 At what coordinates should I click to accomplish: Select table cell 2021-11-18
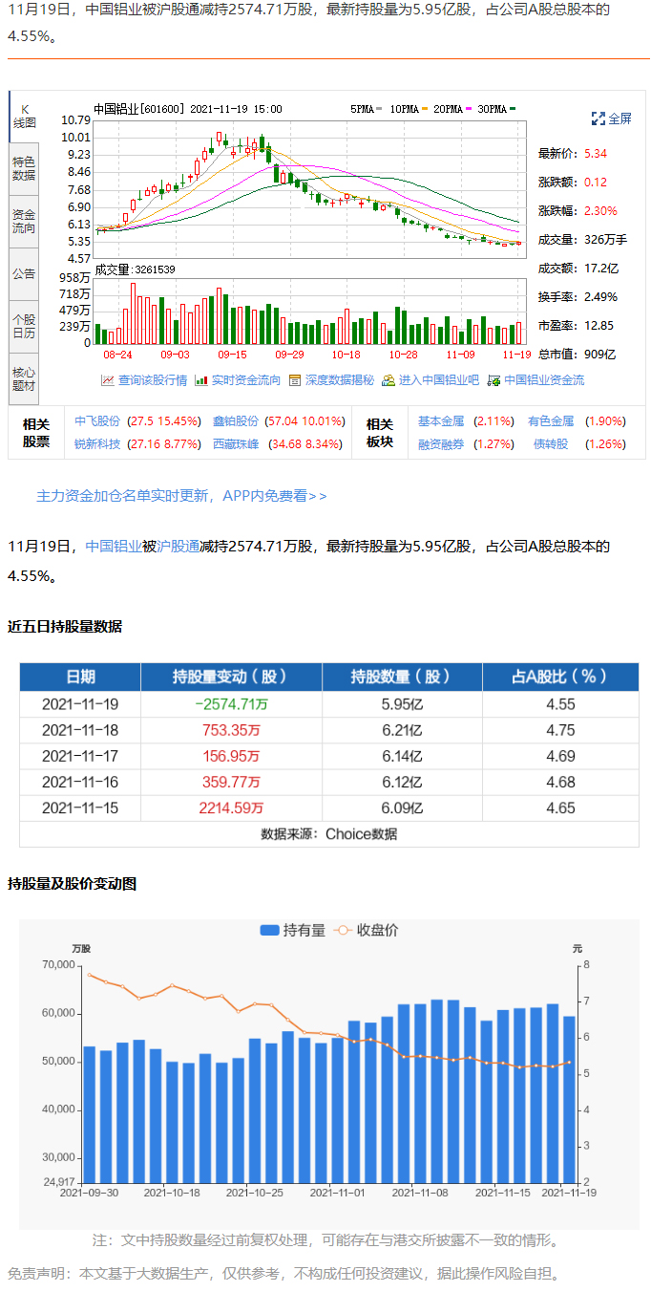[80, 730]
